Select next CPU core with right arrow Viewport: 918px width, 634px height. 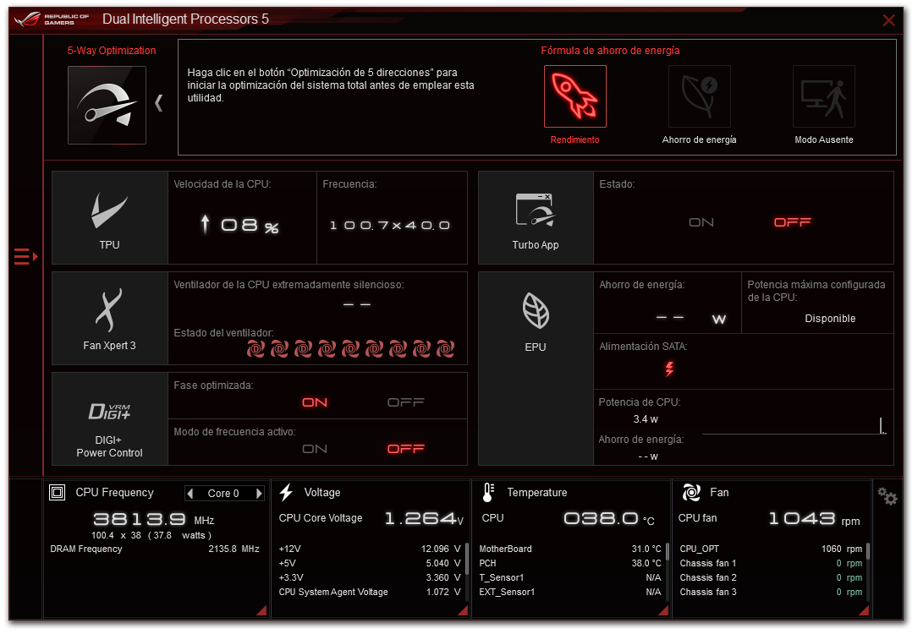259,494
